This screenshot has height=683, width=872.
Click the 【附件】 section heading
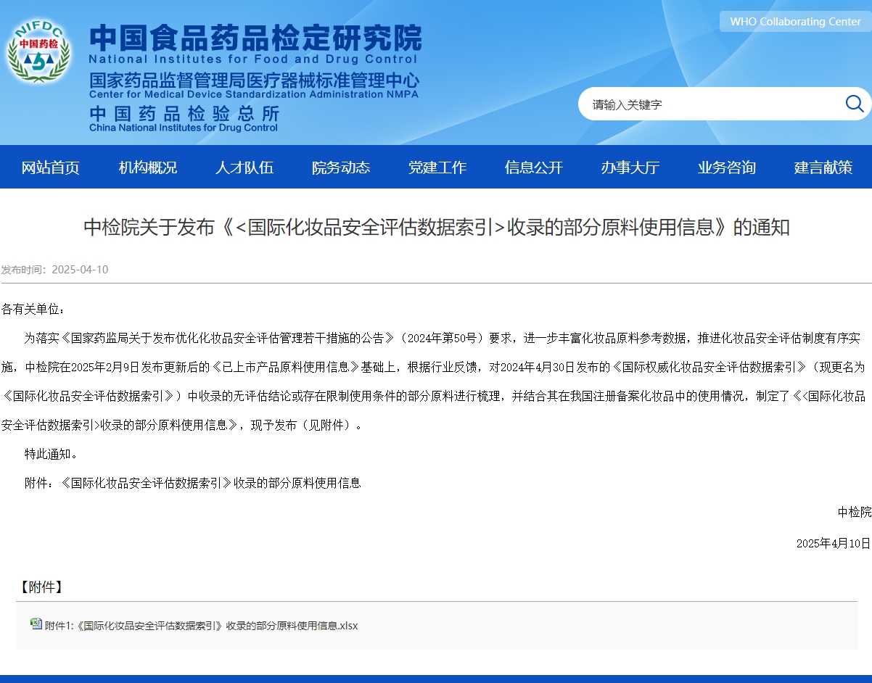tap(40, 587)
